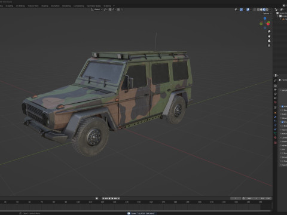Open the World properties tab
Image resolution: width=287 pixels, height=215 pixels.
(275, 102)
